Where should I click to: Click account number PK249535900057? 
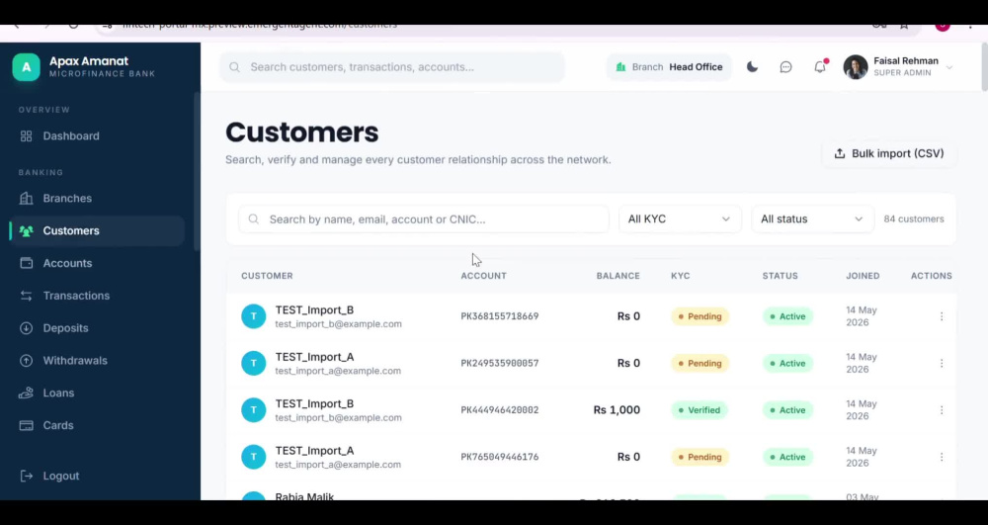(x=500, y=364)
